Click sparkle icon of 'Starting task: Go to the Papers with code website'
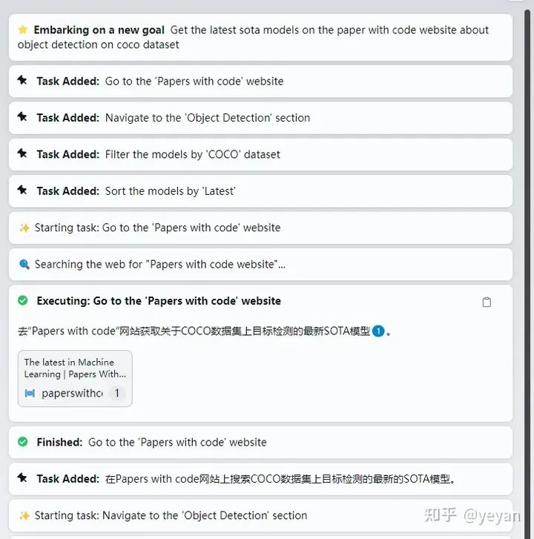The width and height of the screenshot is (534, 539). pos(24,228)
